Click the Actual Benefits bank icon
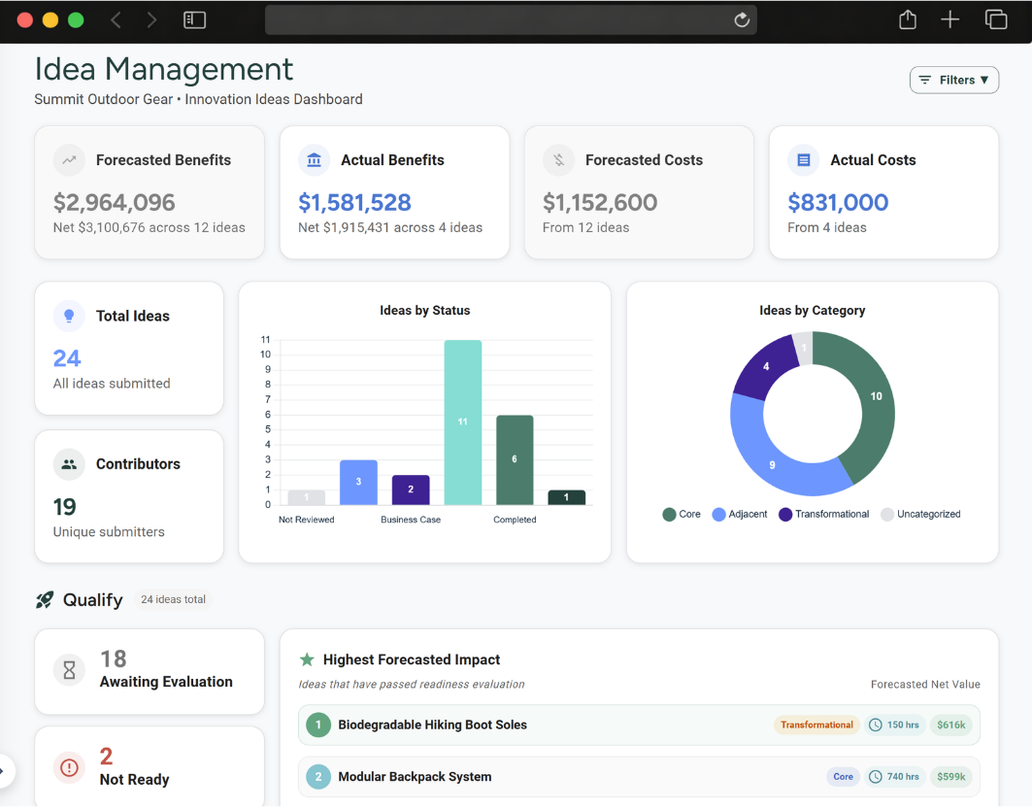This screenshot has width=1032, height=809. (314, 160)
